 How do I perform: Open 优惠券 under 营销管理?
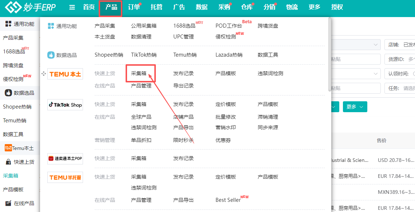point(223,140)
